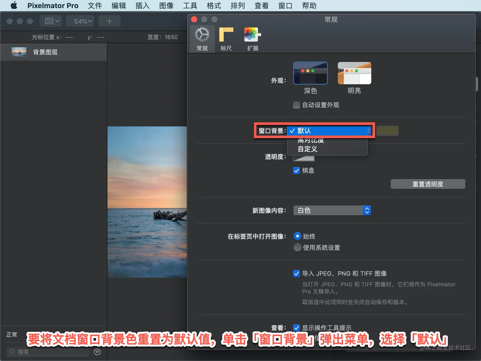Open the 文件 menu

pos(95,5)
